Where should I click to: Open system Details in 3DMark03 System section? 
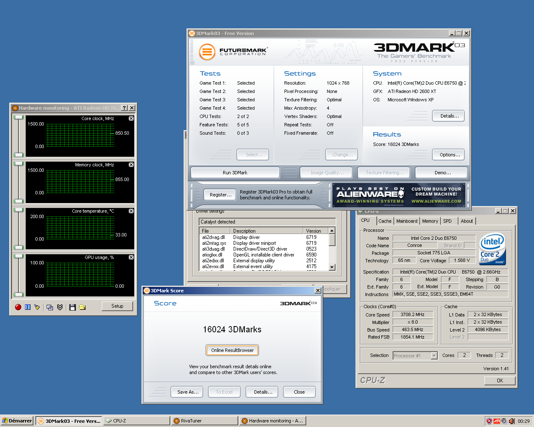[448, 116]
